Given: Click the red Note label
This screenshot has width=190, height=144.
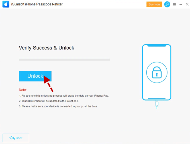Looking at the screenshot, I should pos(23,90).
